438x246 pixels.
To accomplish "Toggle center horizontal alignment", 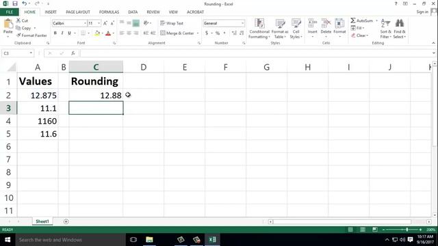I will (129, 33).
